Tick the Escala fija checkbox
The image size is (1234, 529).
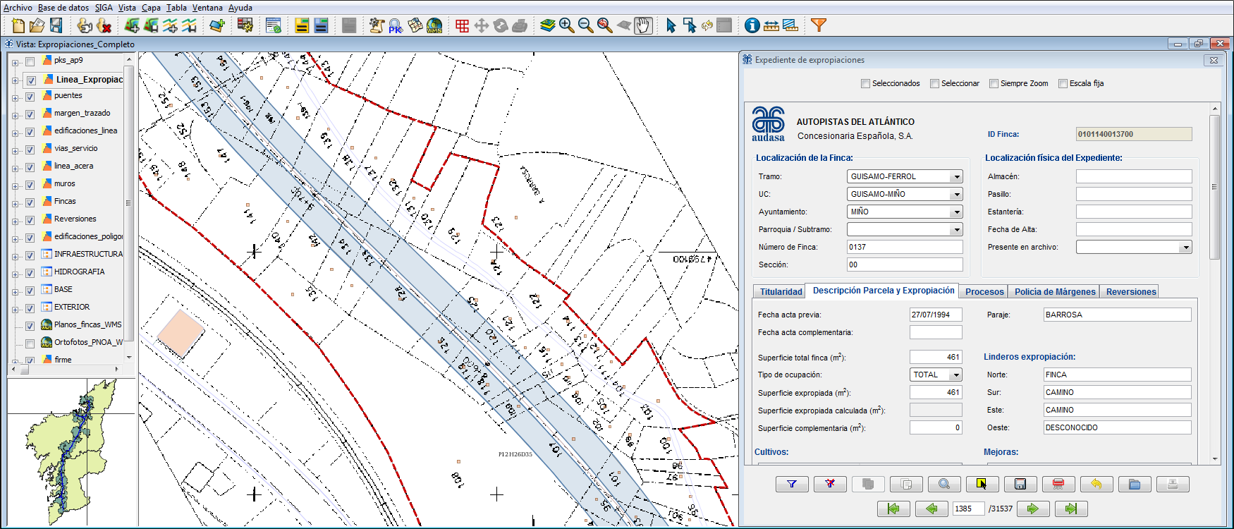pos(1063,84)
